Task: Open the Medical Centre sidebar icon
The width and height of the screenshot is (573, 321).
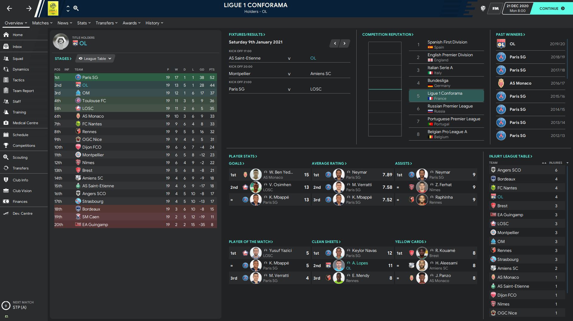Action: (6, 123)
